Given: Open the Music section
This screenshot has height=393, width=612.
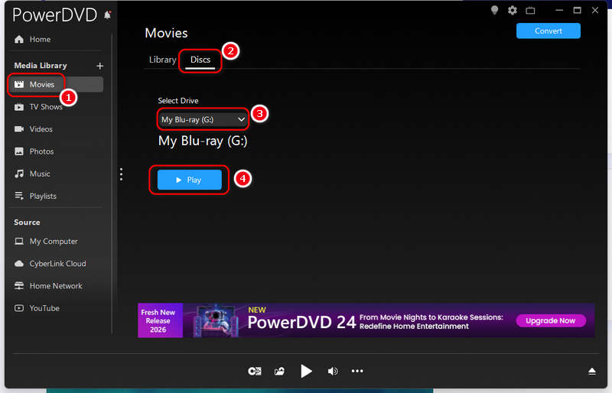Looking at the screenshot, I should (40, 174).
